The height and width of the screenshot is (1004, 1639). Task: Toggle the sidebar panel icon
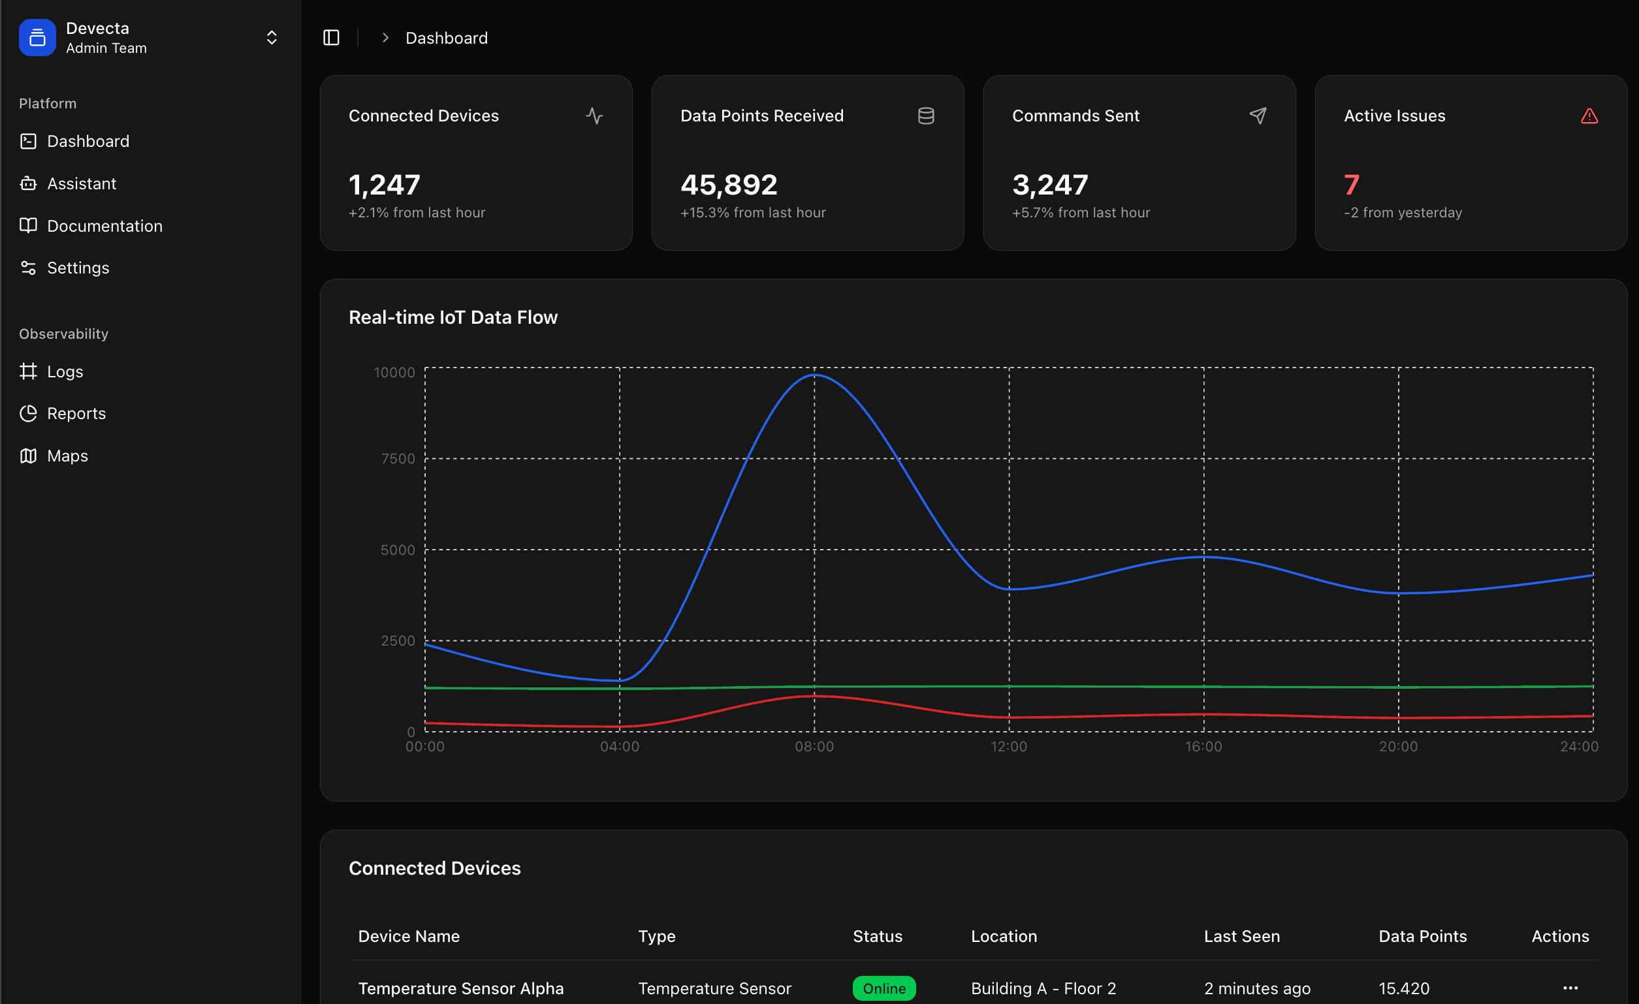(330, 38)
